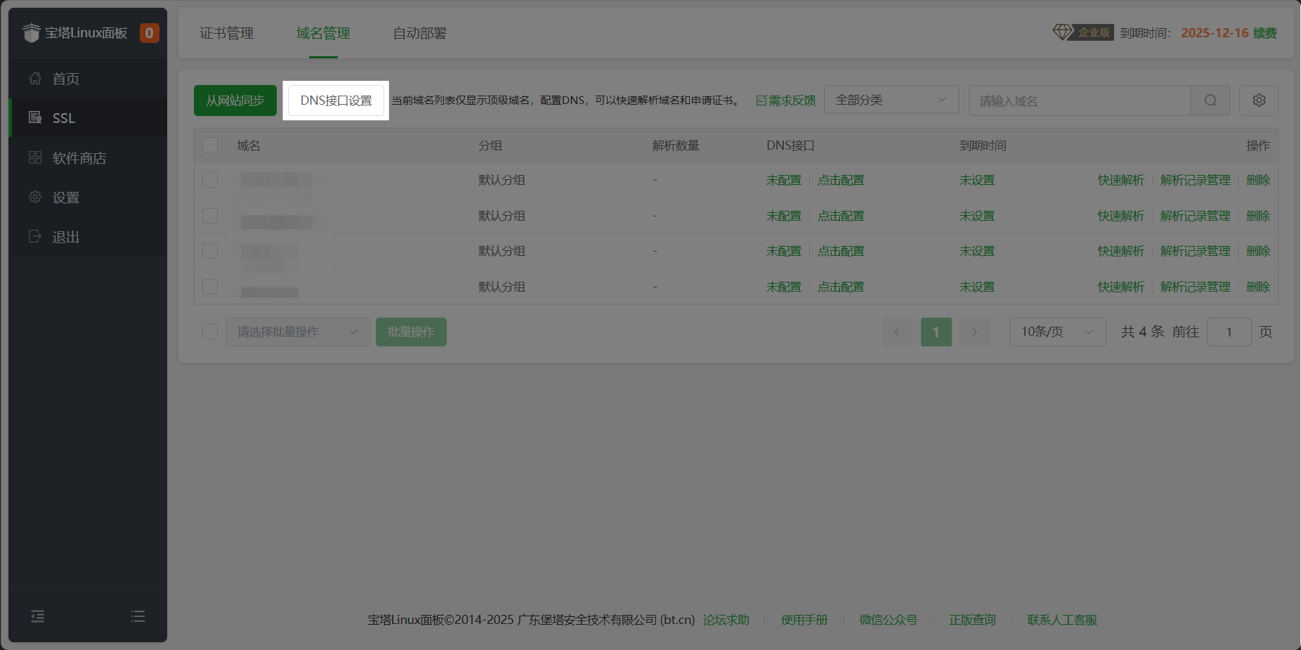Screen dimensions: 1301x650
Task: Switch to the 证书管理 tab
Action: pyautogui.click(x=226, y=33)
